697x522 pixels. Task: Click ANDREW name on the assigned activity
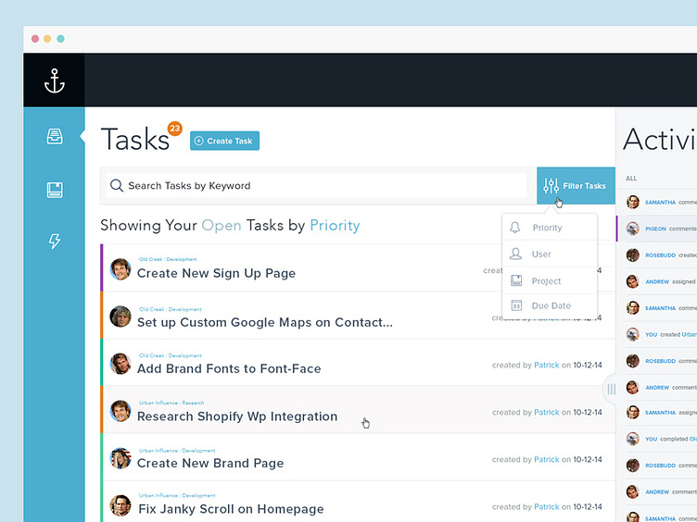[657, 281]
